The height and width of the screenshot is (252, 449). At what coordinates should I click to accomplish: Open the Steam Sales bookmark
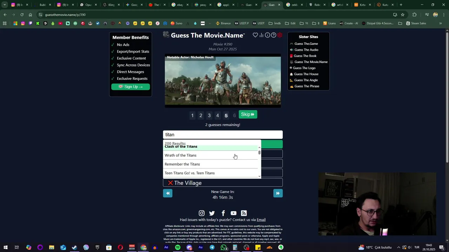(x=416, y=23)
